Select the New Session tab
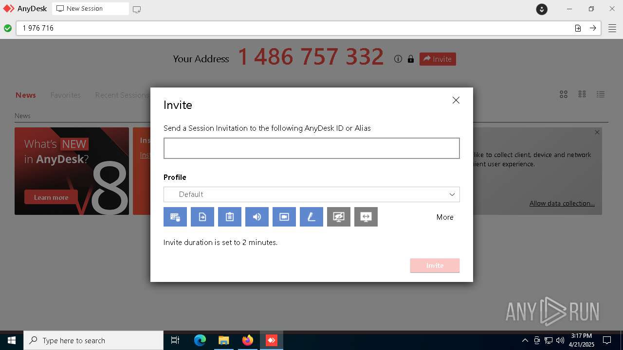This screenshot has width=623, height=350. (x=91, y=9)
